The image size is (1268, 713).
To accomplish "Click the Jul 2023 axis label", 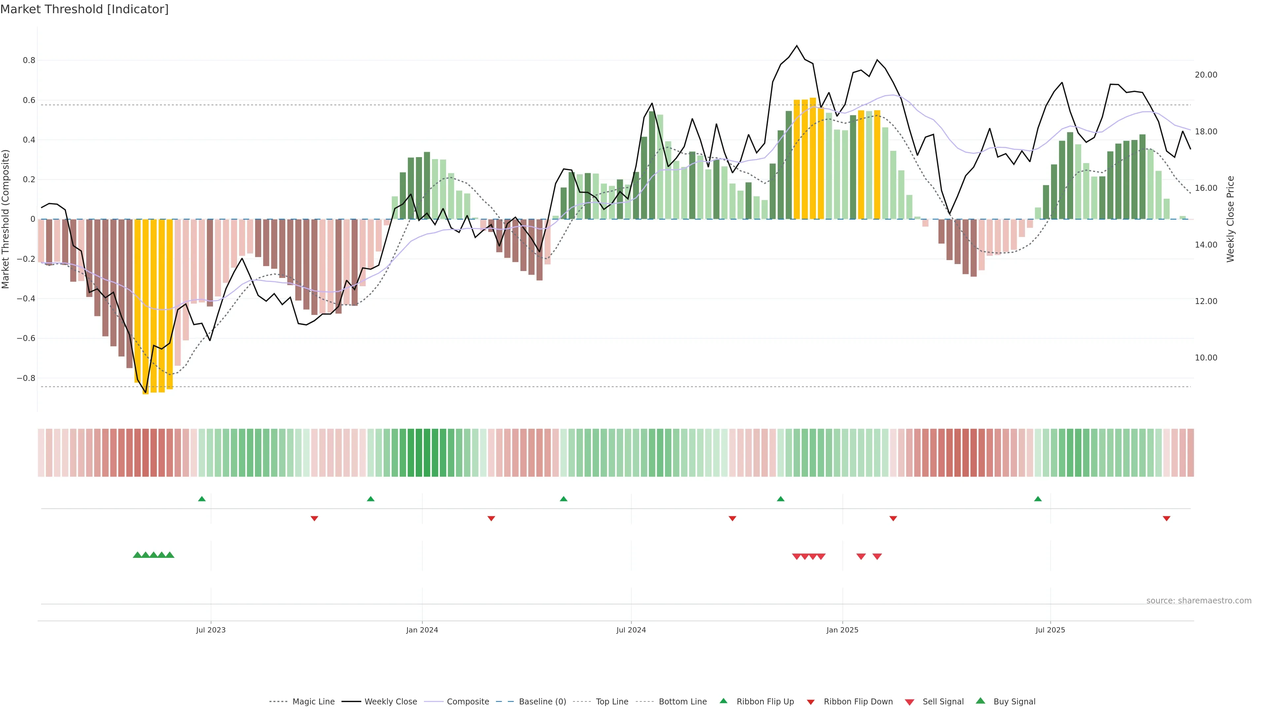I will coord(211,630).
